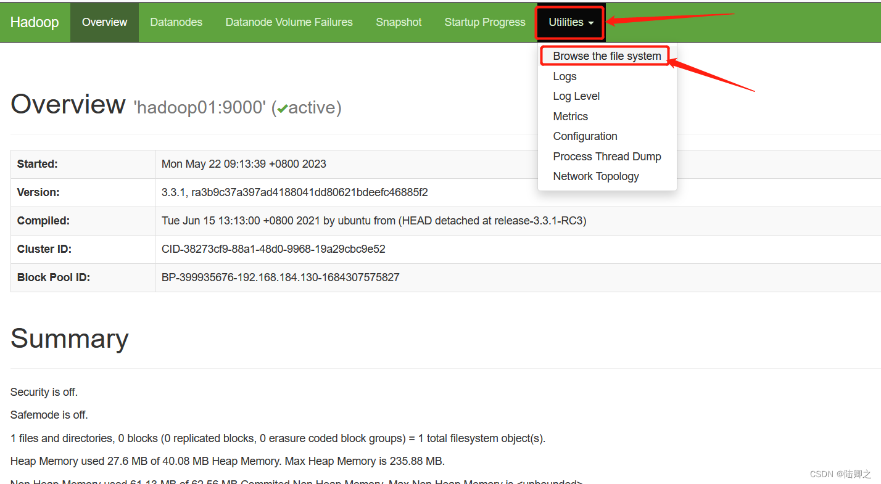
Task: Click the Version row label
Action: click(x=38, y=192)
